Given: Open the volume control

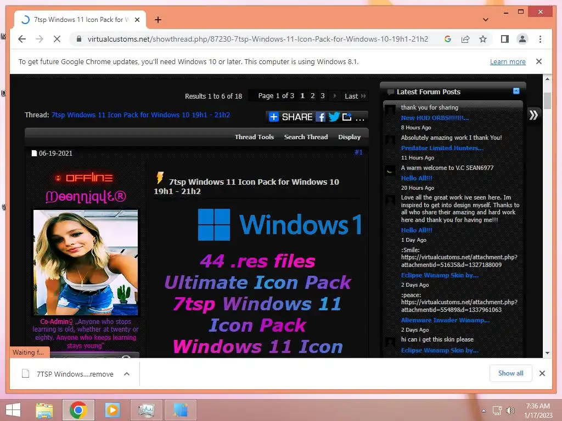Looking at the screenshot, I should [510, 411].
